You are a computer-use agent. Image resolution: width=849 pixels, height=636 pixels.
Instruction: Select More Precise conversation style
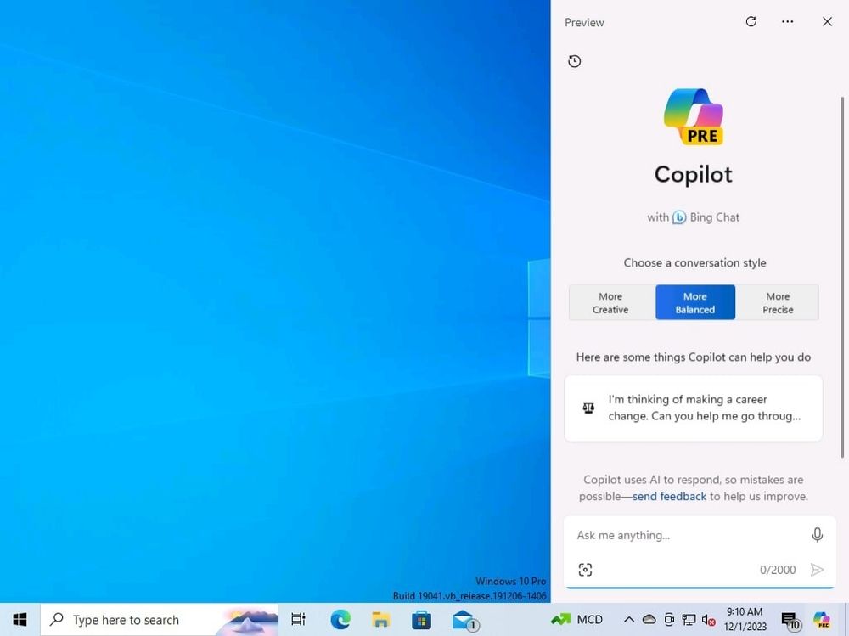[x=778, y=302]
